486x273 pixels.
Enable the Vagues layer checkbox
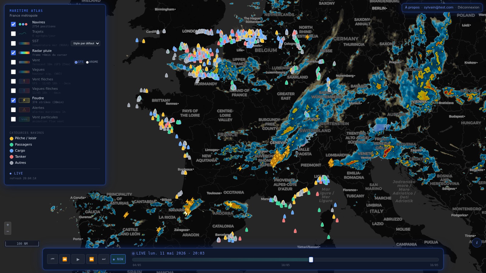click(13, 72)
